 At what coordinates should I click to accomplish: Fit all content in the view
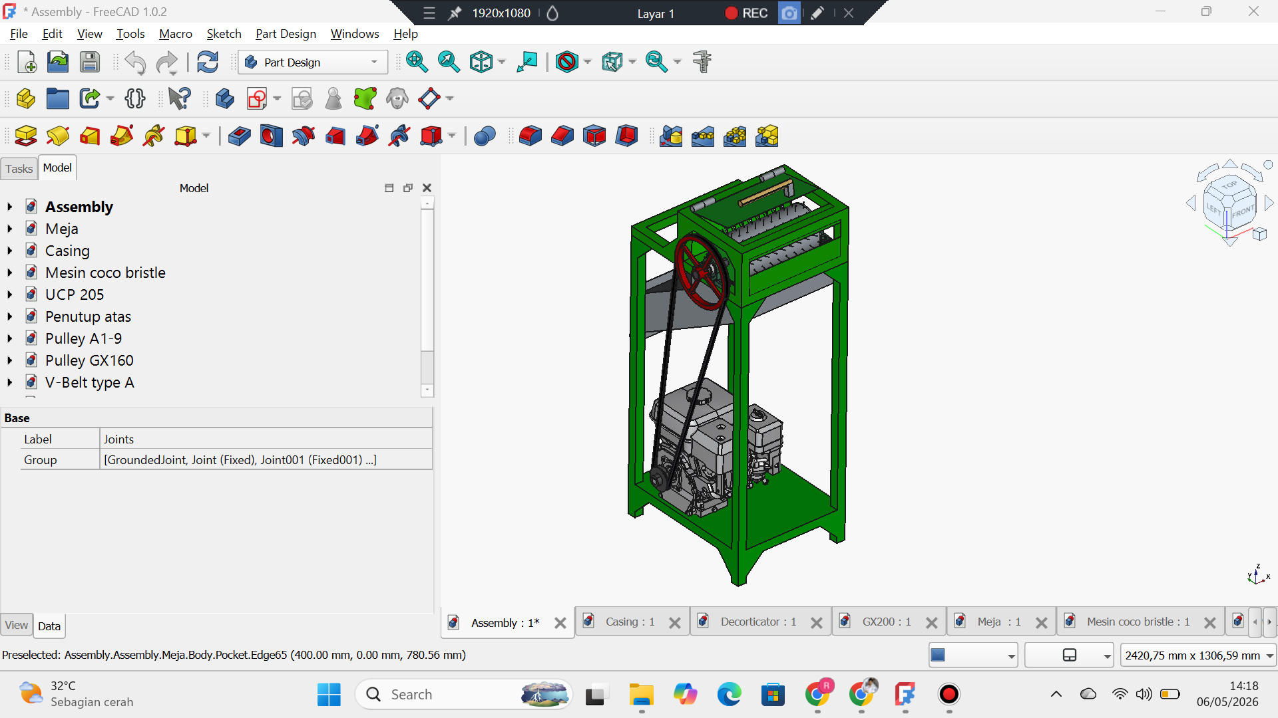point(417,62)
